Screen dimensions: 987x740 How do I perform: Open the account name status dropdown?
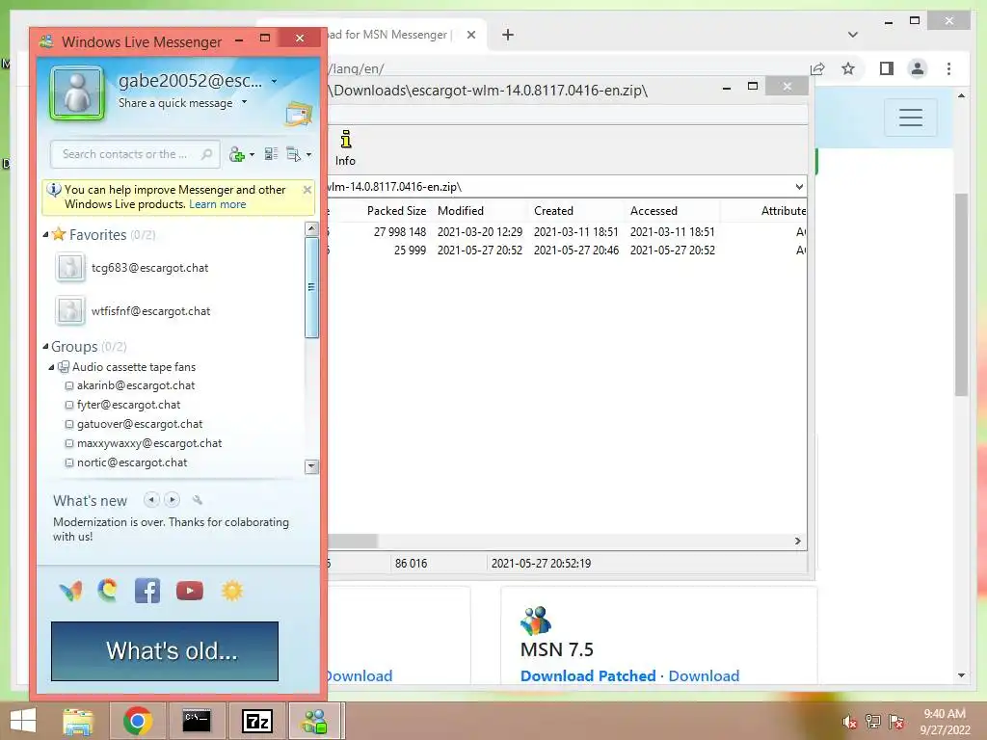tap(274, 81)
